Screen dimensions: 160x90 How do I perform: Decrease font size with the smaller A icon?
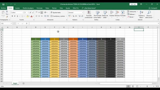click(x=33, y=12)
